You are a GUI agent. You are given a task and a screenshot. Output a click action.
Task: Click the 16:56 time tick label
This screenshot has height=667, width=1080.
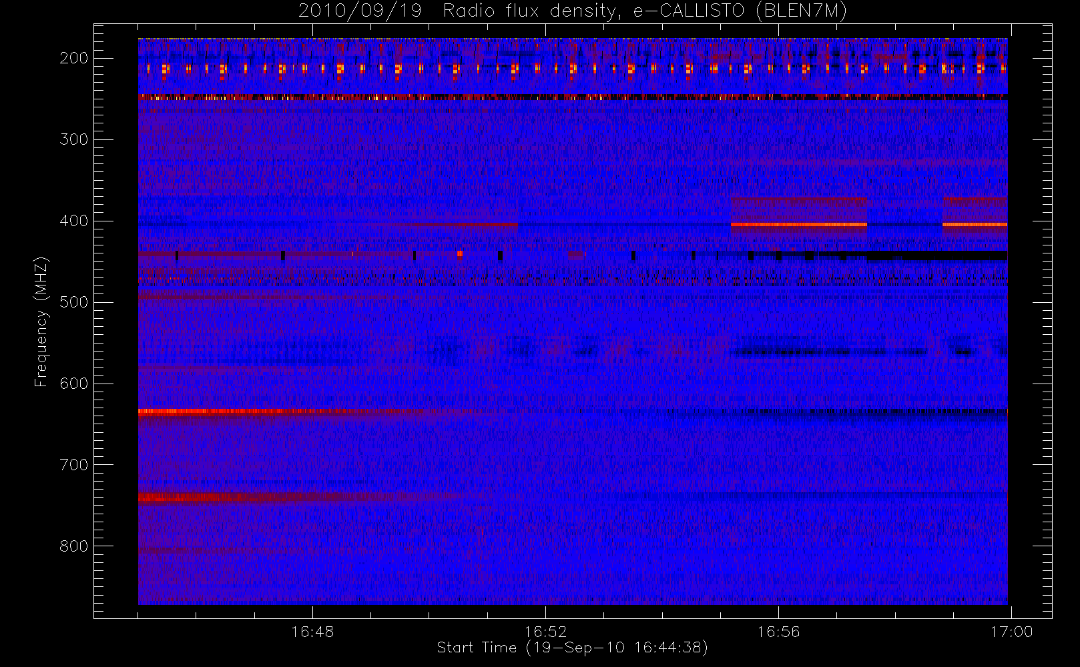(778, 632)
